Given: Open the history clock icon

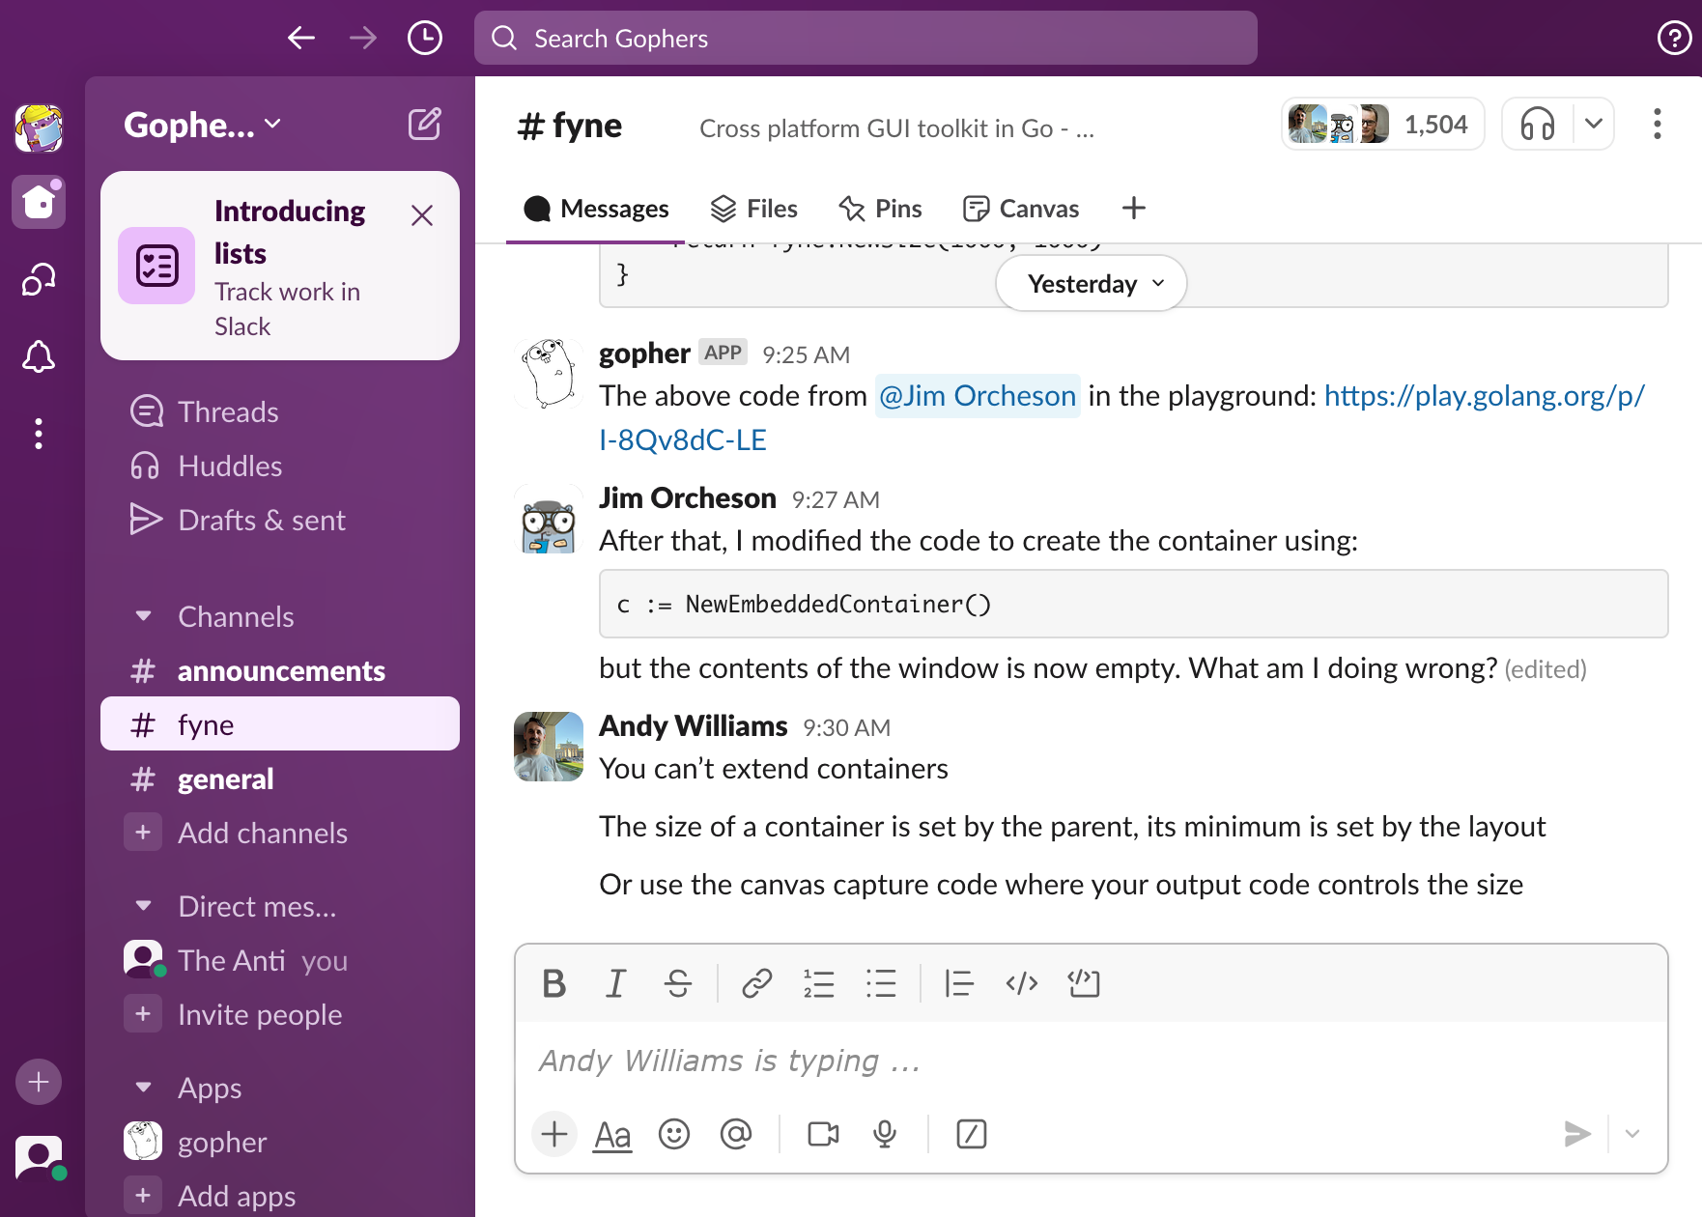Looking at the screenshot, I should (x=425, y=39).
